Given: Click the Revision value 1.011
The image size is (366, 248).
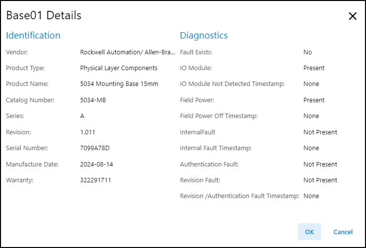Looking at the screenshot, I should 88,132.
